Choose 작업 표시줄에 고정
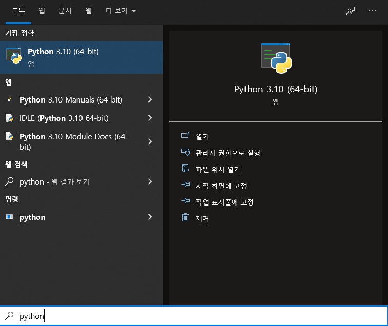388x326 pixels. [224, 202]
